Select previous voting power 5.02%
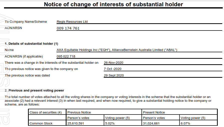The image size is (224, 127). 110,123
